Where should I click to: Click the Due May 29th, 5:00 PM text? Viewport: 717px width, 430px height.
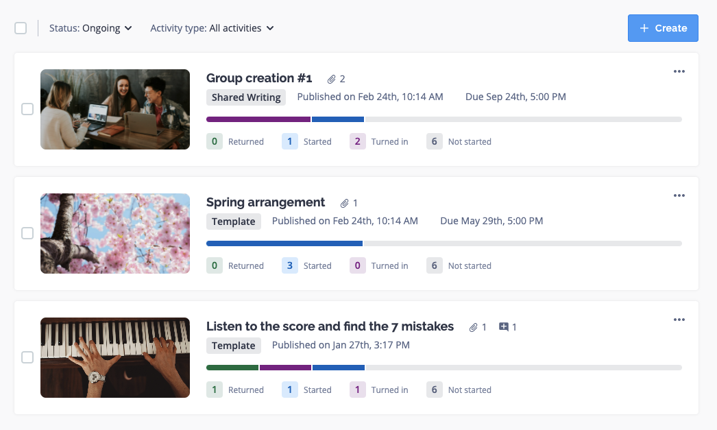pos(491,221)
